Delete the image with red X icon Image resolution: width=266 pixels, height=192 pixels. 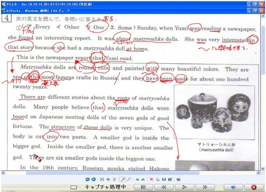pyautogui.click(x=152, y=179)
